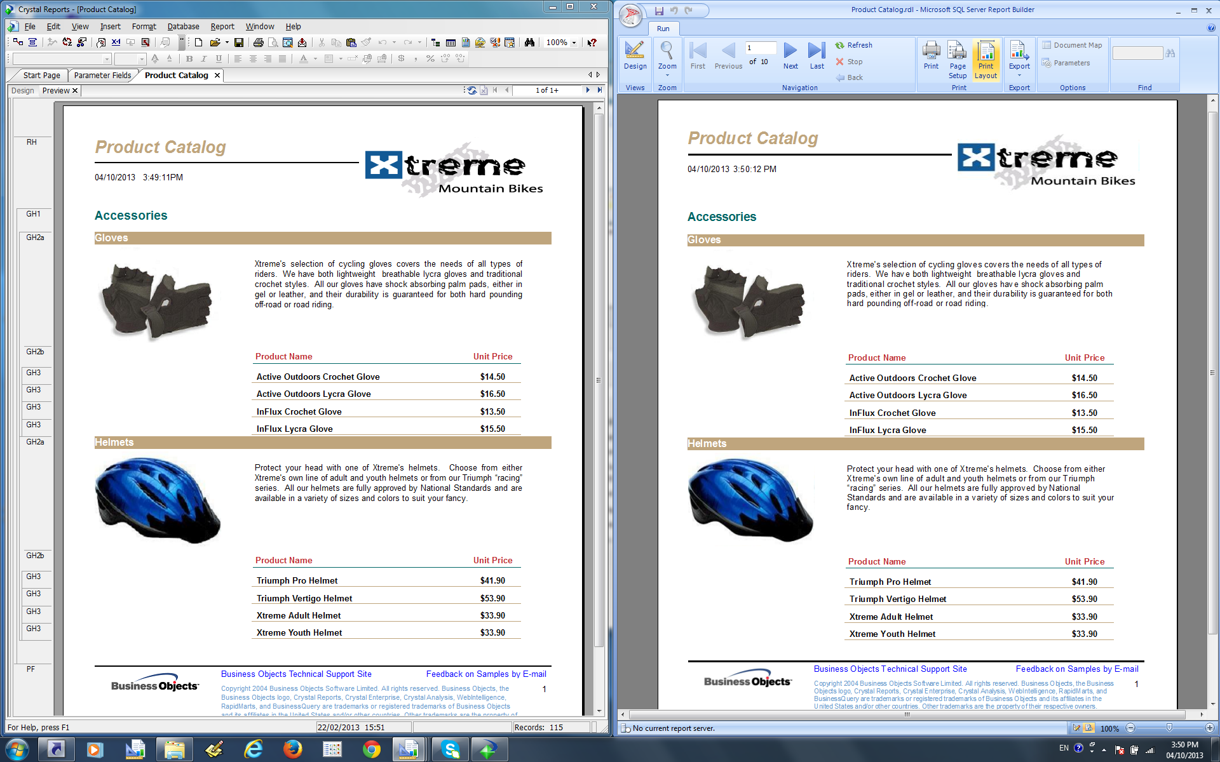Click Last page in Report Builder
1220x762 pixels.
point(817,56)
